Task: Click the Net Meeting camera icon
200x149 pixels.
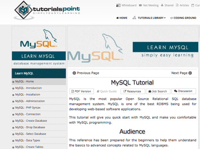Action: pos(140,5)
